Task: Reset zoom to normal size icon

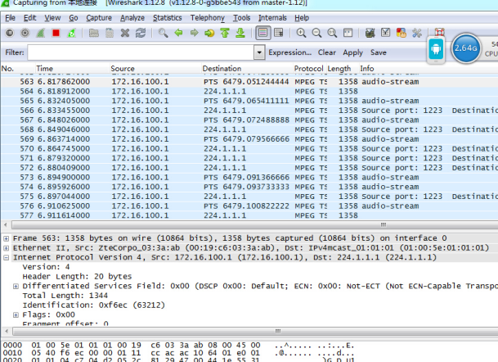Action: coord(332,33)
